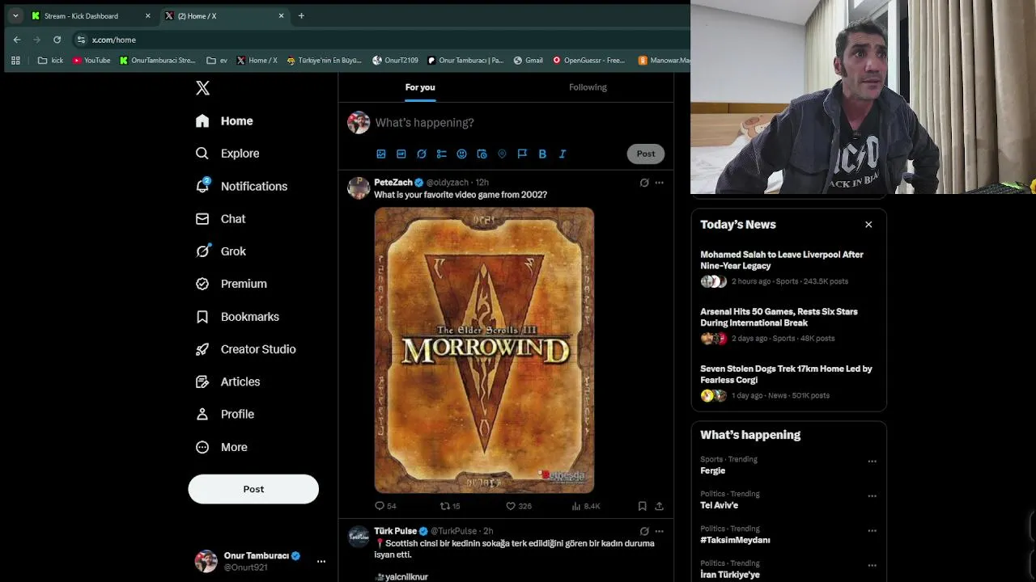Reply to PeteZach's post (54 replies)
1036x582 pixels.
385,506
